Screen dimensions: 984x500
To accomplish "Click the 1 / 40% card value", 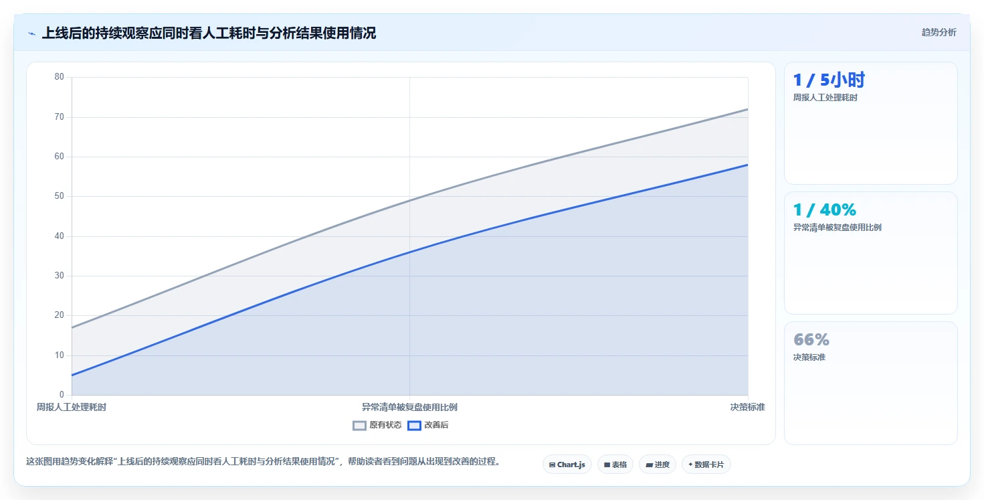I will click(824, 210).
